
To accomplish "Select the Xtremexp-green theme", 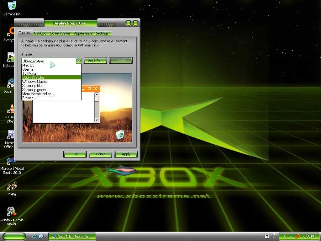I will [51, 90].
